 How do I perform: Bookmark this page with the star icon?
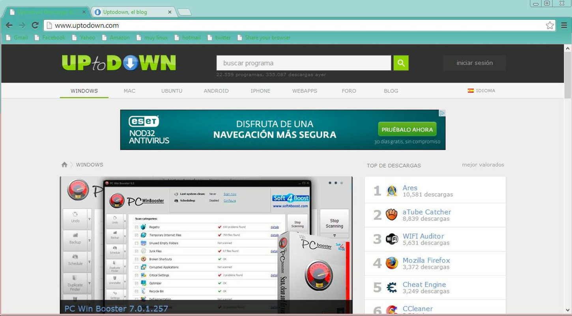coord(550,25)
